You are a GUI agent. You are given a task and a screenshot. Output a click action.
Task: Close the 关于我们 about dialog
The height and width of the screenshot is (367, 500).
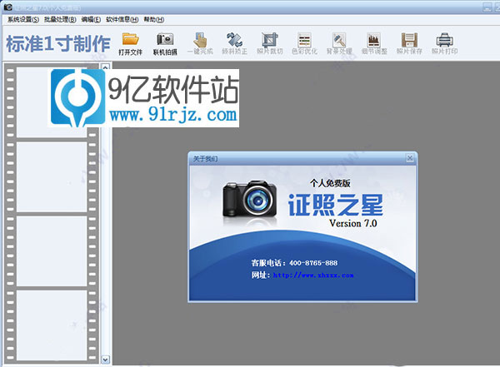[x=409, y=157]
